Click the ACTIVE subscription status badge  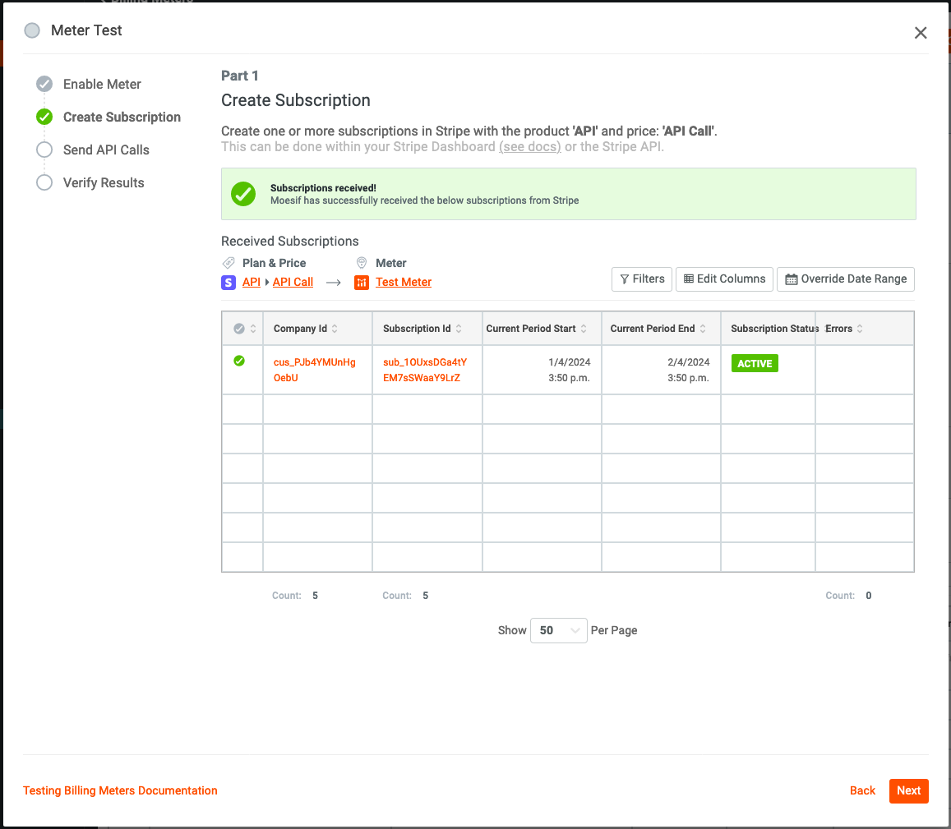click(755, 362)
